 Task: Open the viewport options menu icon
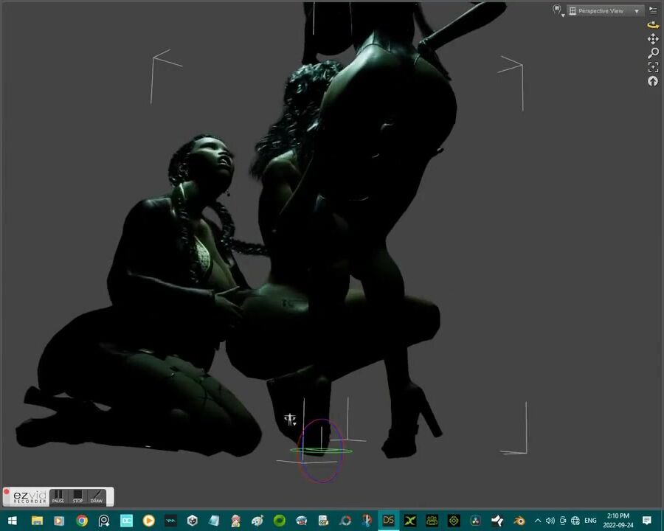click(653, 10)
